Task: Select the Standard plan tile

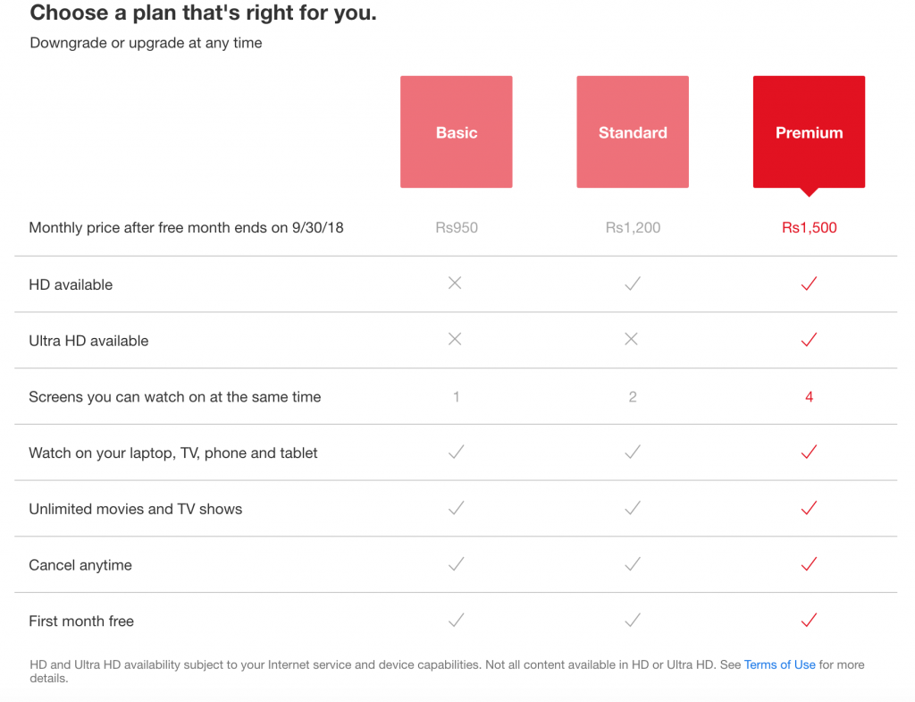Action: (x=633, y=132)
